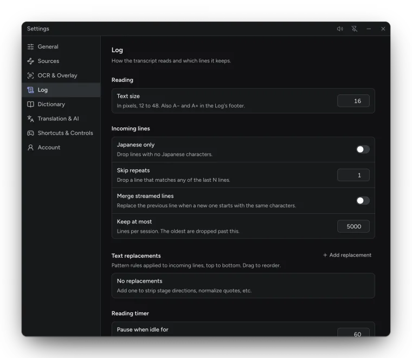Click the Log page title
Viewport: 412px width, 358px height.
(117, 50)
